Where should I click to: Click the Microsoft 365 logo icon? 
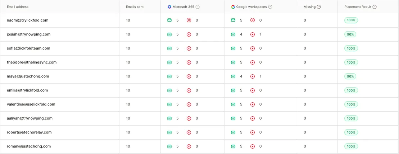[169, 7]
